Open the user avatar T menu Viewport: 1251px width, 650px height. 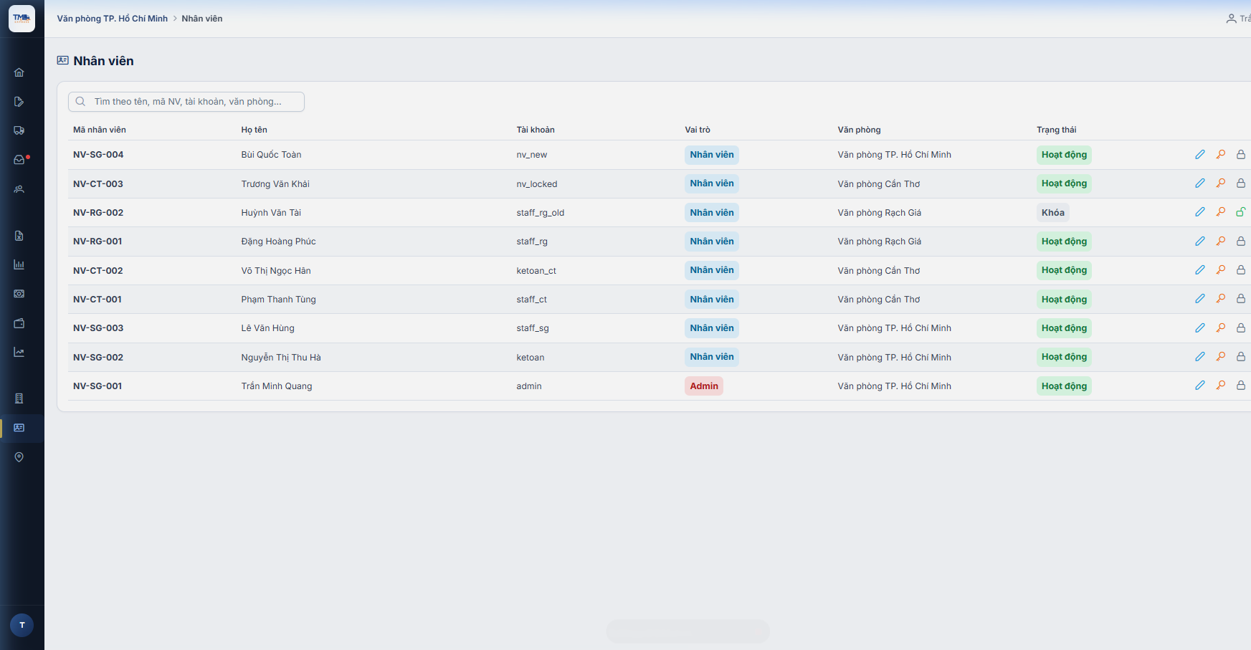[22, 625]
